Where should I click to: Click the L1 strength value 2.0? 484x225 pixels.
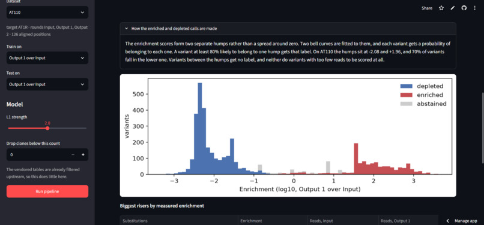(x=47, y=123)
